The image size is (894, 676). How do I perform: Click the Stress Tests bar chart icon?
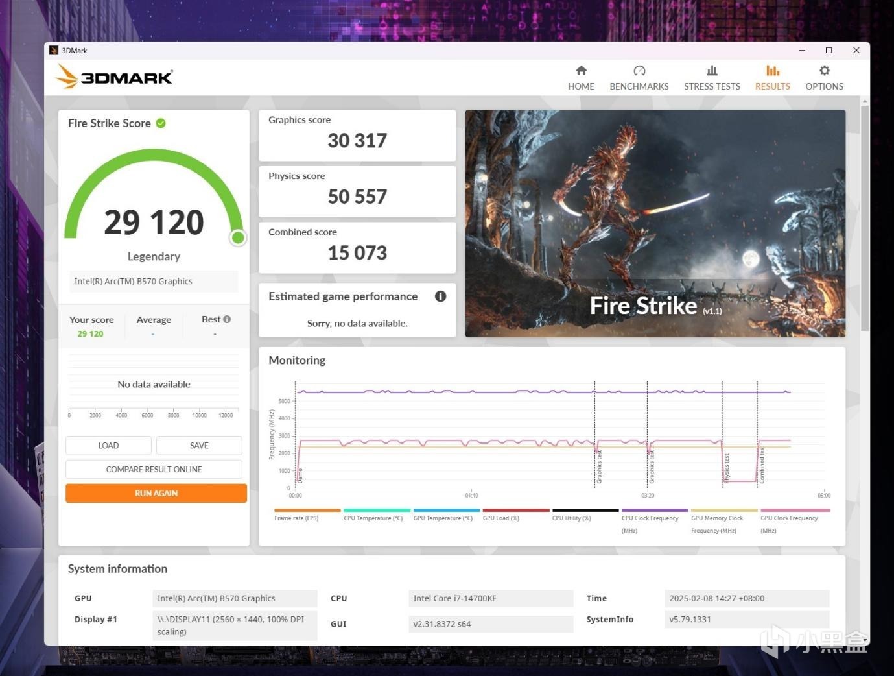coord(712,70)
